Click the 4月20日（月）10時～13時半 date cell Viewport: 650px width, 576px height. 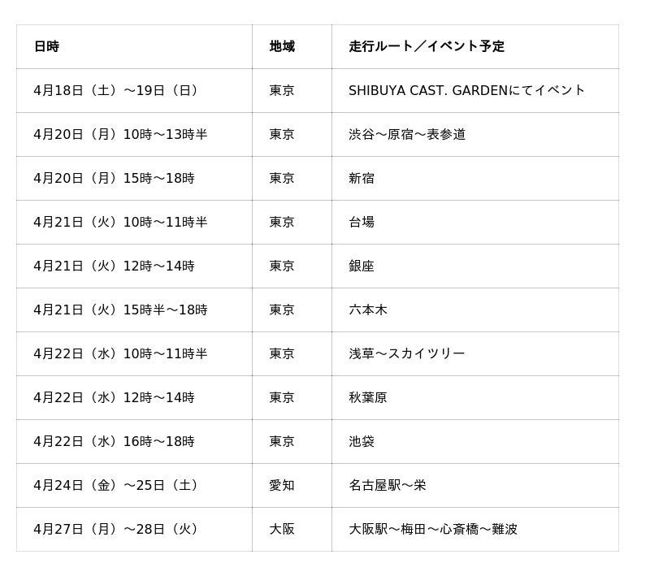(x=120, y=135)
